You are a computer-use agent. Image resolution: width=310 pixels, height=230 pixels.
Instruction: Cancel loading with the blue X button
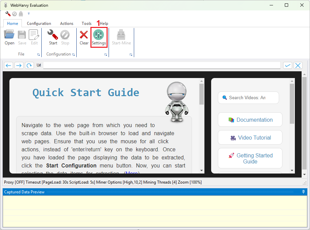click(298, 66)
